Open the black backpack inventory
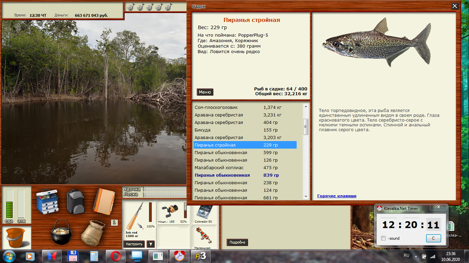The image size is (469, 263). (75, 201)
